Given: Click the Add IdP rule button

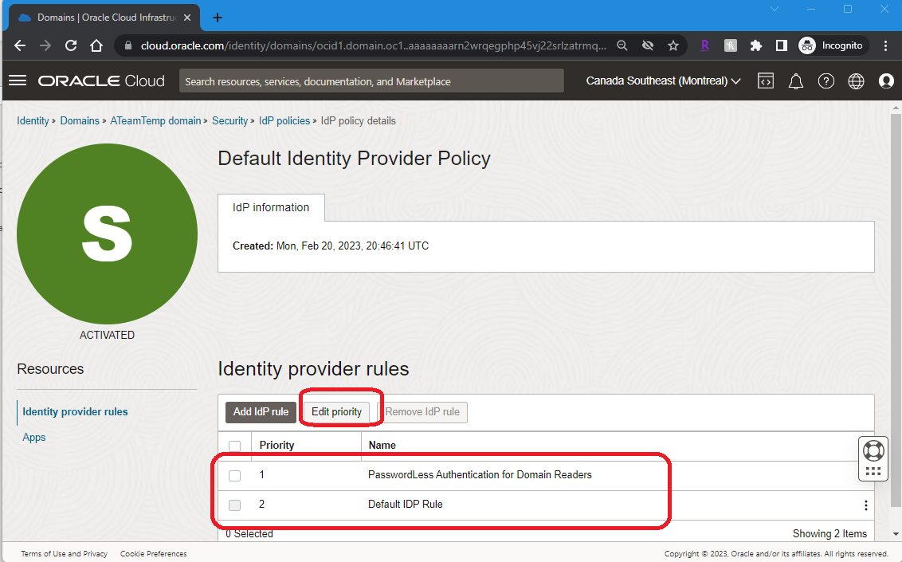Looking at the screenshot, I should [x=261, y=412].
